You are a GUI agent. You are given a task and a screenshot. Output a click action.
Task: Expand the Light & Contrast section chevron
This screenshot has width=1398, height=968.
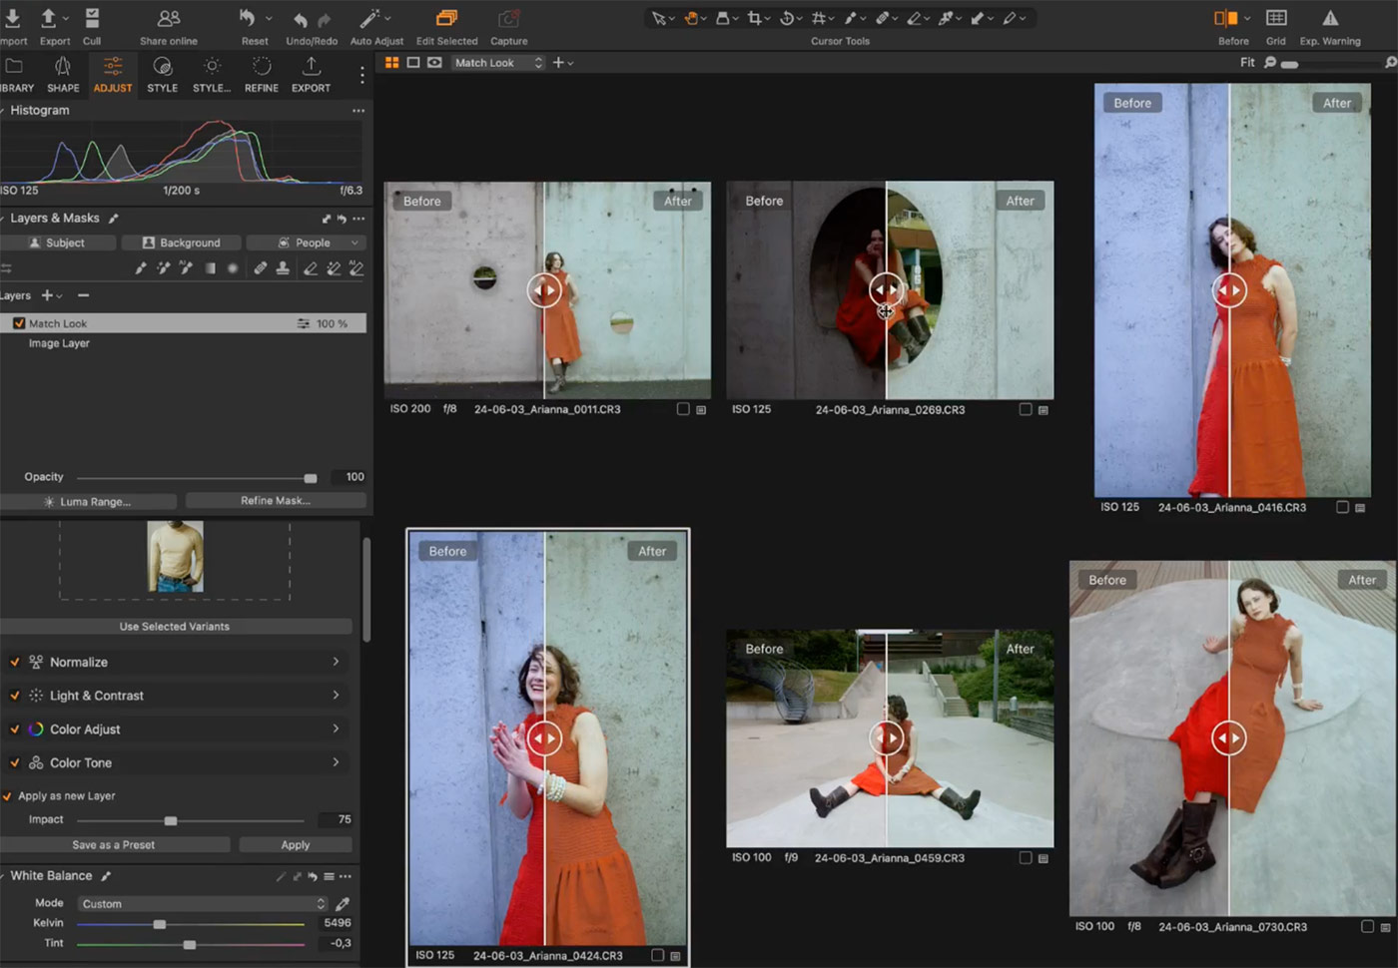click(336, 695)
